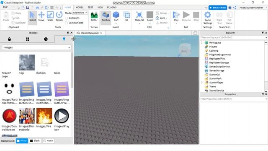Click the Resume test button
268x151 pixels.
pyautogui.click(x=186, y=17)
